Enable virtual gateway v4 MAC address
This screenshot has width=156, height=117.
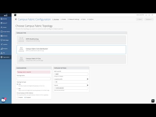tap(17, 97)
